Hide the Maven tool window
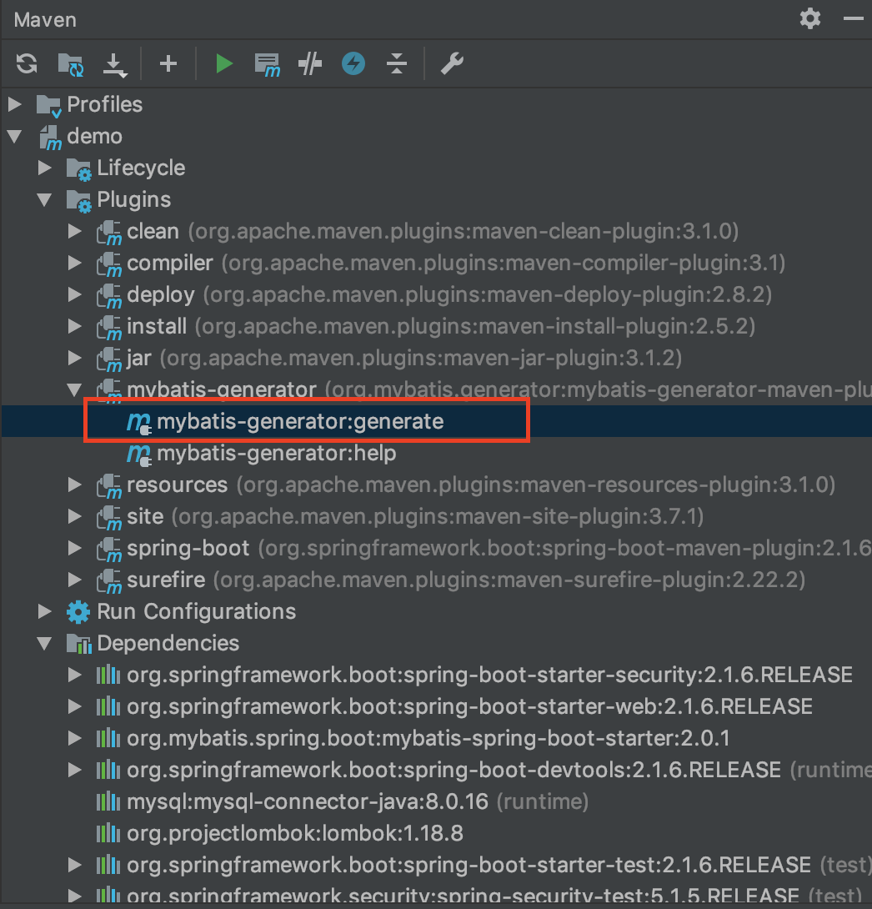 pyautogui.click(x=853, y=19)
